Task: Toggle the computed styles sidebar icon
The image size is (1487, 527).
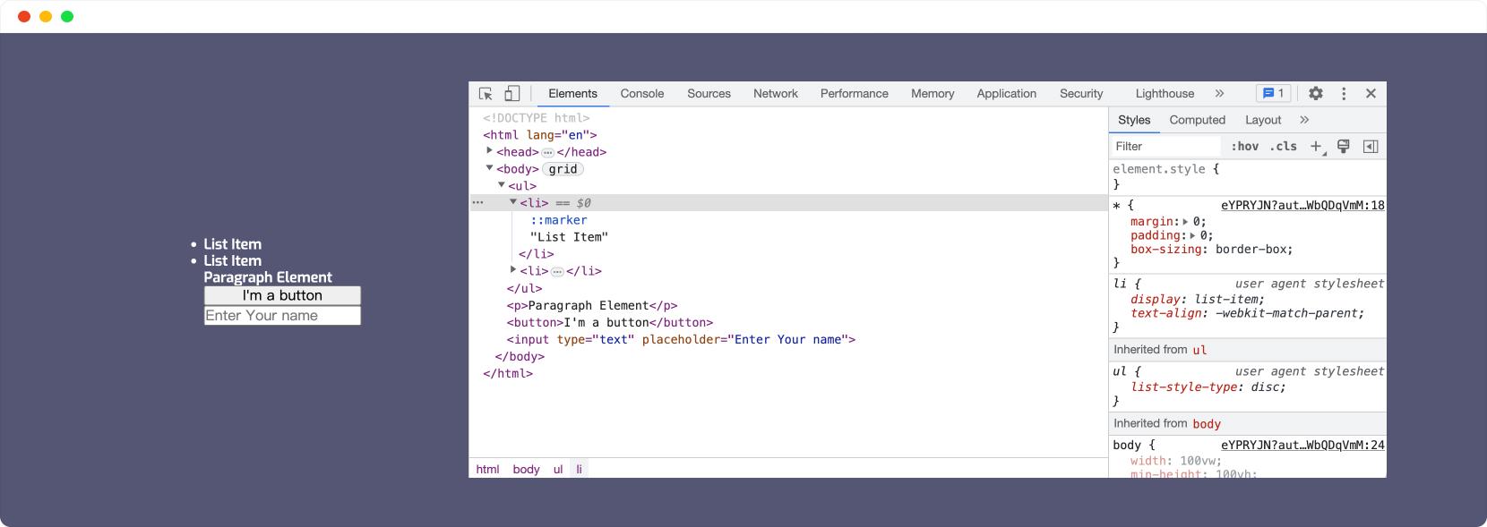Action: tap(1371, 147)
